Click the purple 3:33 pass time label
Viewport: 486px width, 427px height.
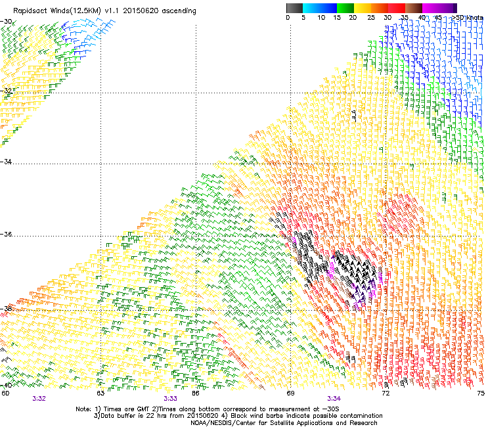[x=171, y=399]
